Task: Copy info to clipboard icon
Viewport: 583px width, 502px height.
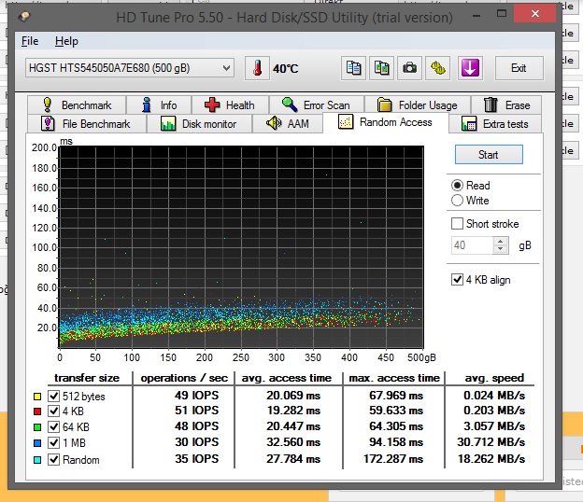Action: point(353,68)
